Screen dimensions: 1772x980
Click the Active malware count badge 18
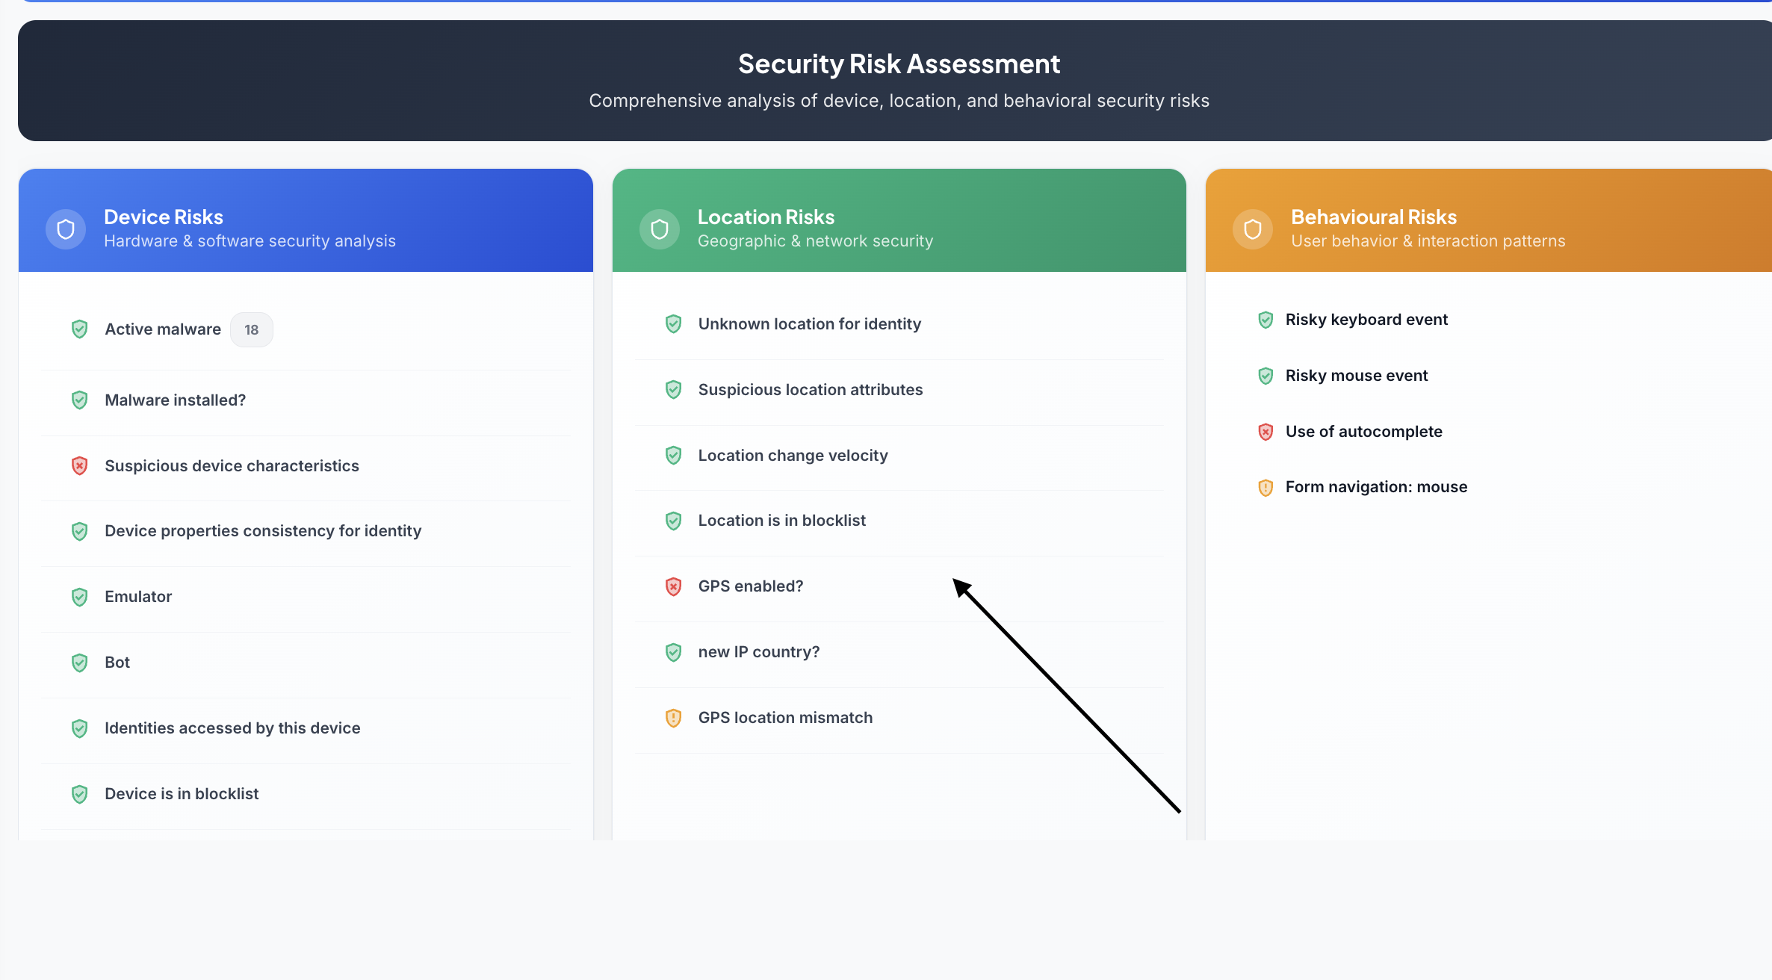252,329
